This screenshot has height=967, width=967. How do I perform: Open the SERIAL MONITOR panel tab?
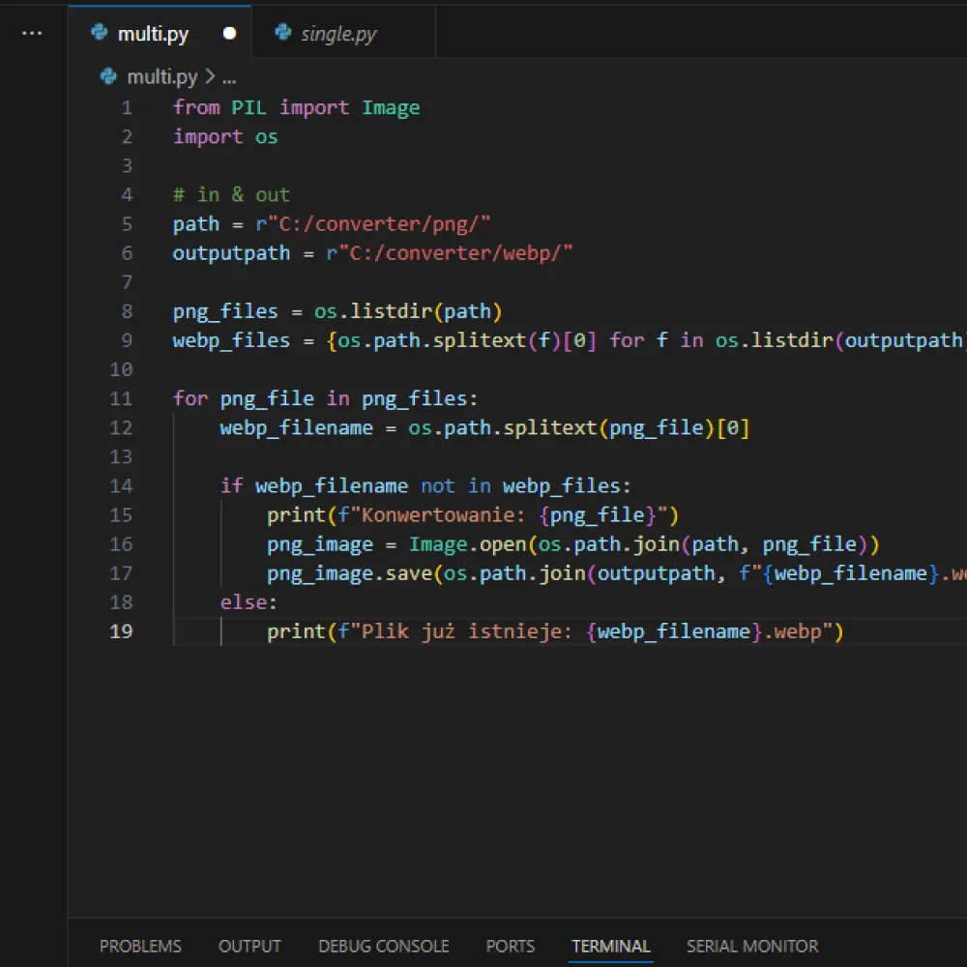click(x=752, y=946)
